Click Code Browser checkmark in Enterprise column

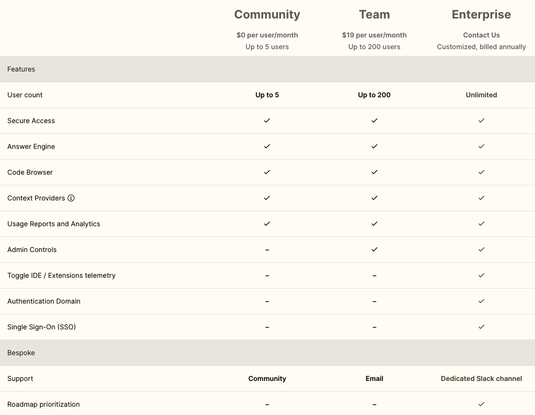pyautogui.click(x=481, y=172)
